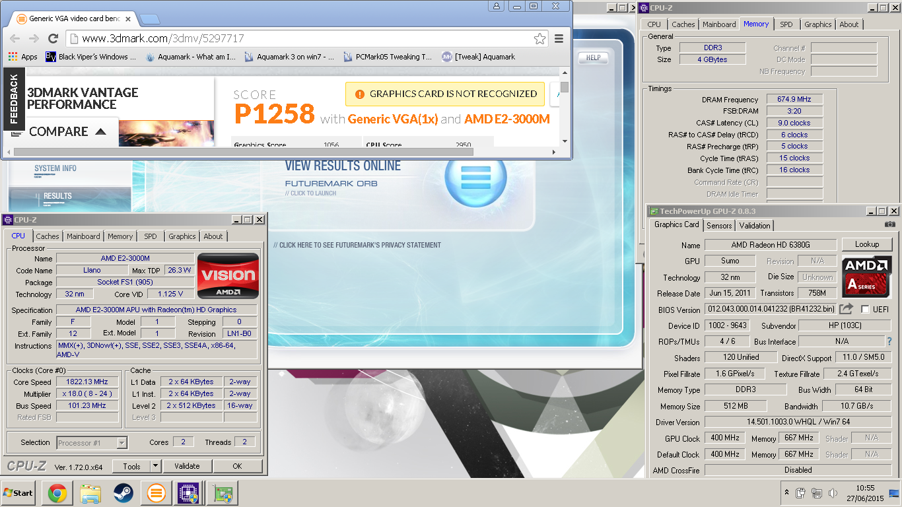The image size is (902, 507).
Task: Open the Tools dropdown arrow in CPU-Z
Action: tap(156, 466)
